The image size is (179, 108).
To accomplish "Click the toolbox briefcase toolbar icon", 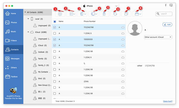I will tap(137, 14).
